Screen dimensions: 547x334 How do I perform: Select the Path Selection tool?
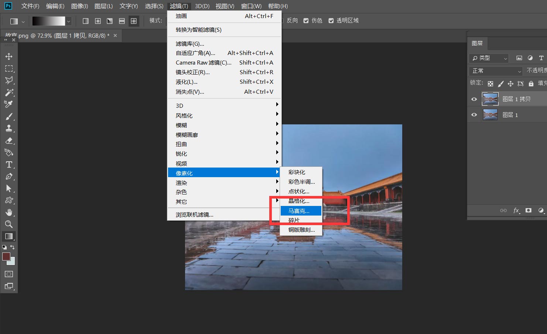pyautogui.click(x=9, y=189)
